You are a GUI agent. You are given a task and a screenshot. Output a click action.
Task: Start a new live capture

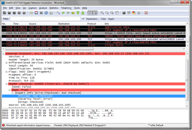[x=14, y=13]
